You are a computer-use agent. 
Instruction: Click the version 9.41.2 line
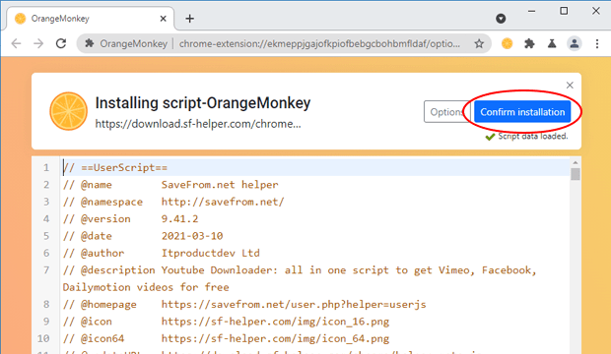click(x=130, y=219)
